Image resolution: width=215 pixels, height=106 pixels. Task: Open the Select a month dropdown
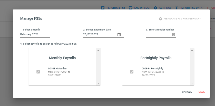tap(35, 35)
